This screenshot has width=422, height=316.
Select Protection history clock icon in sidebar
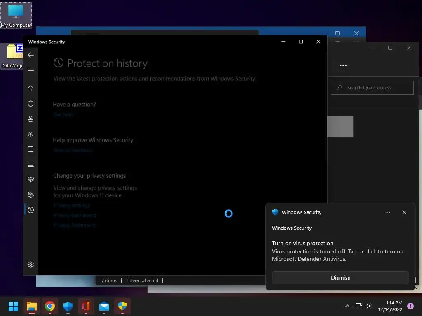coord(30,210)
